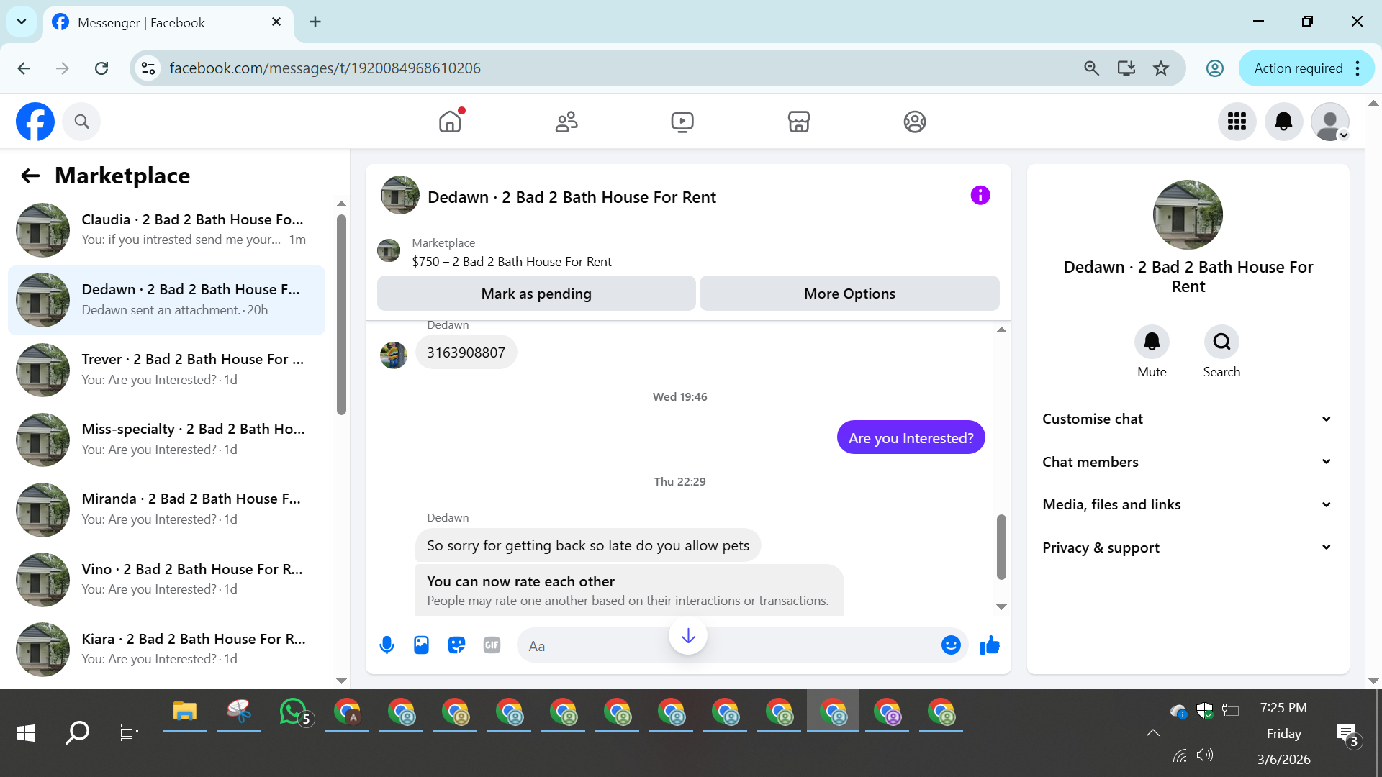Click the More Options button

(849, 294)
